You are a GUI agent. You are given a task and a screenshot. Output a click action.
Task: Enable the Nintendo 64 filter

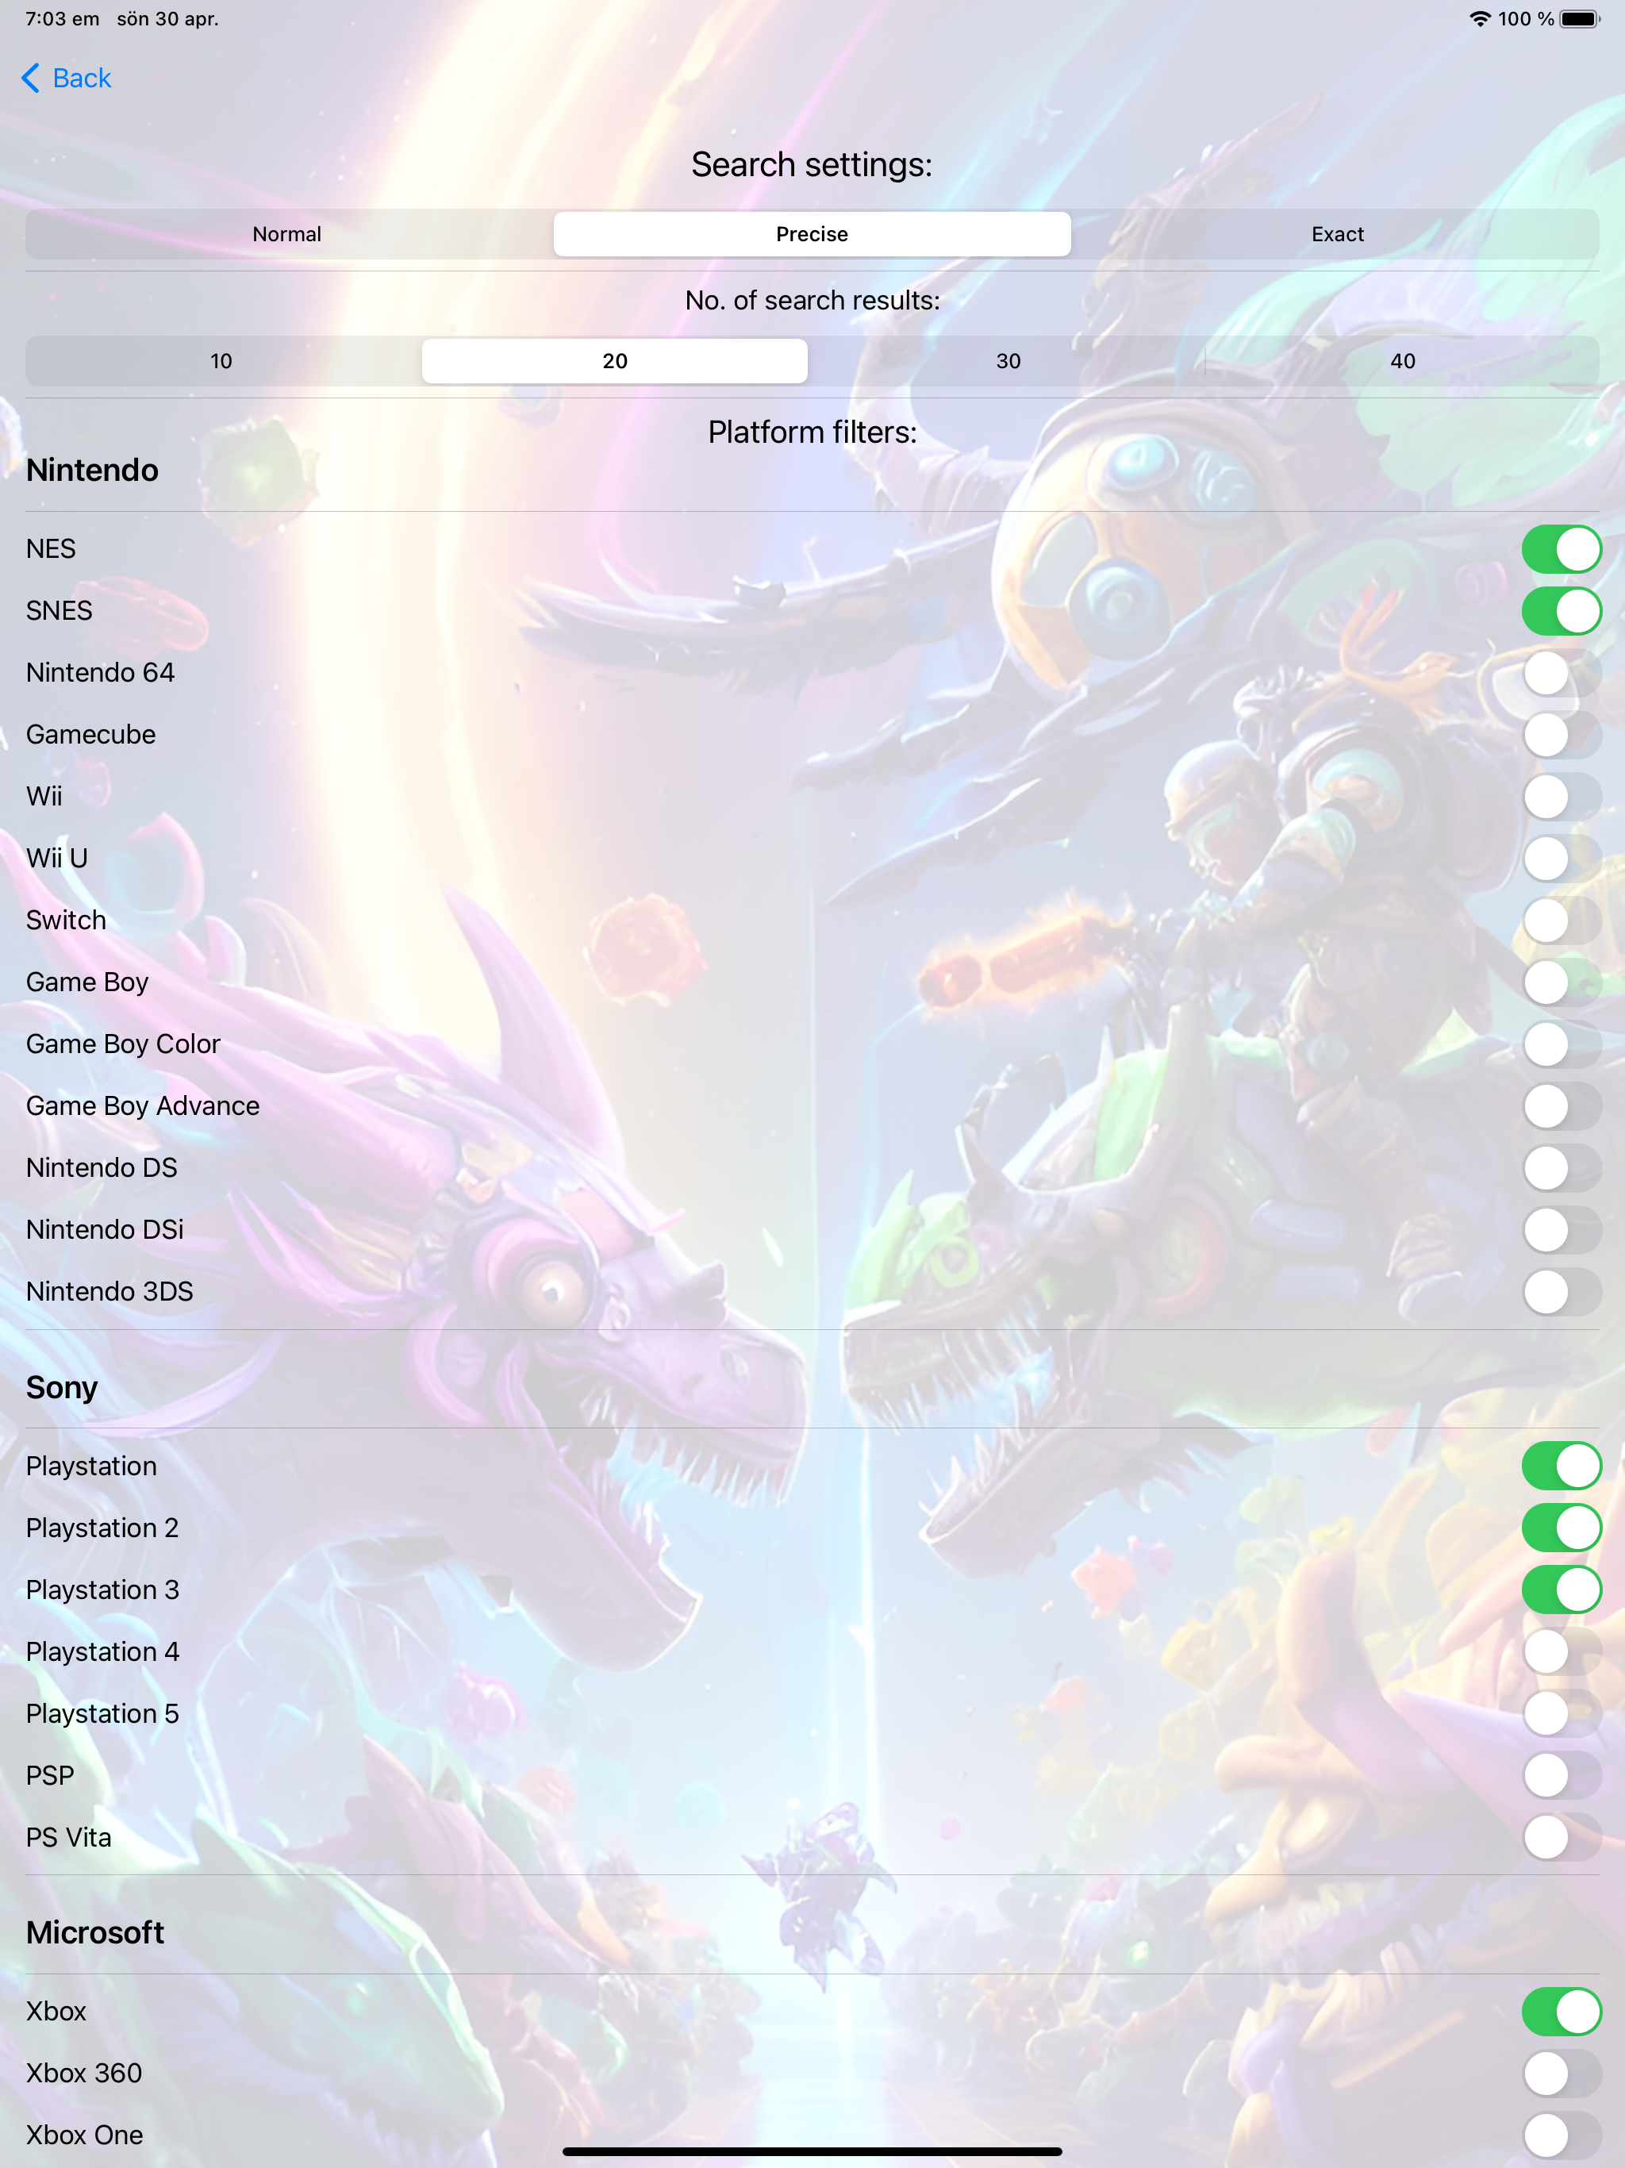(x=1562, y=674)
